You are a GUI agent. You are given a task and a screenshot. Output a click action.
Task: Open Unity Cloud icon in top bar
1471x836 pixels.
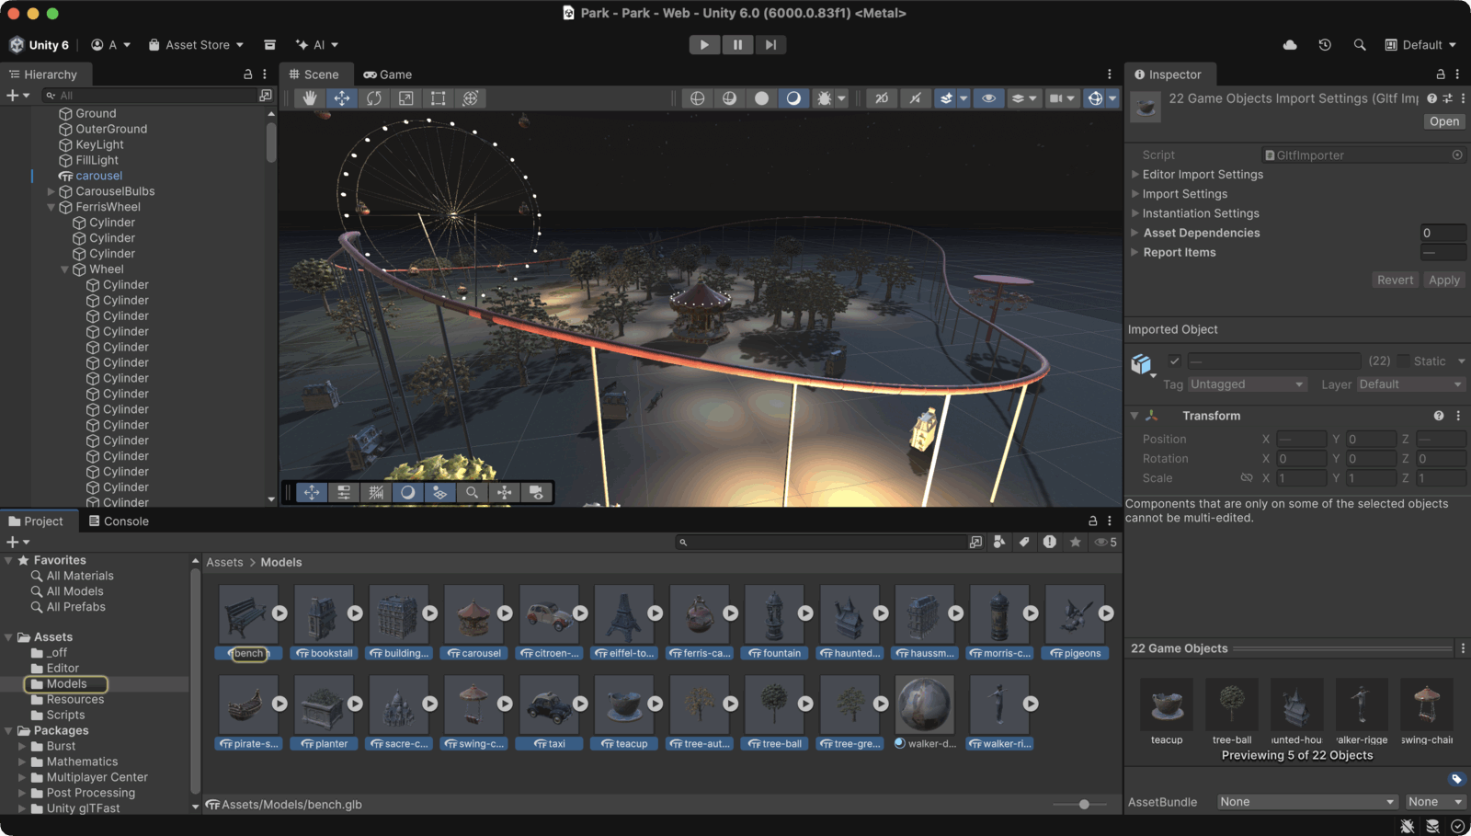coord(1290,45)
